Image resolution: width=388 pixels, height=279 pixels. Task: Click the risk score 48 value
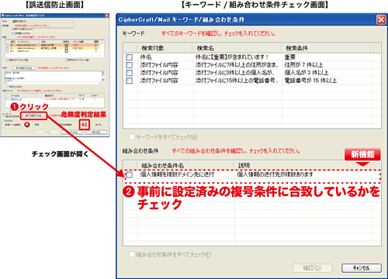[x=85, y=125]
